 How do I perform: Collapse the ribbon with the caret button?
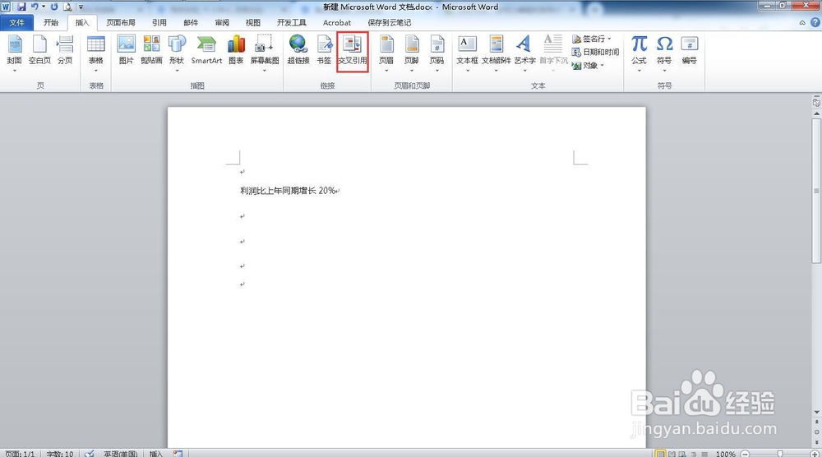coord(802,22)
